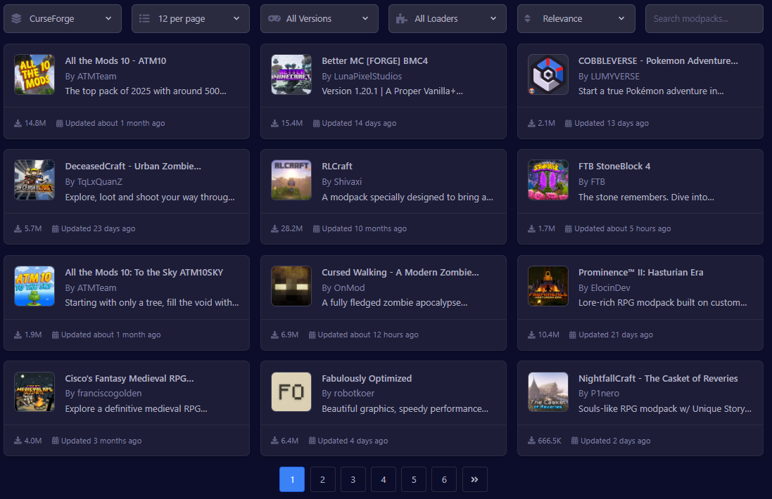Click the COBBLEVERSE modpack logo
The image size is (772, 499).
[x=548, y=74]
